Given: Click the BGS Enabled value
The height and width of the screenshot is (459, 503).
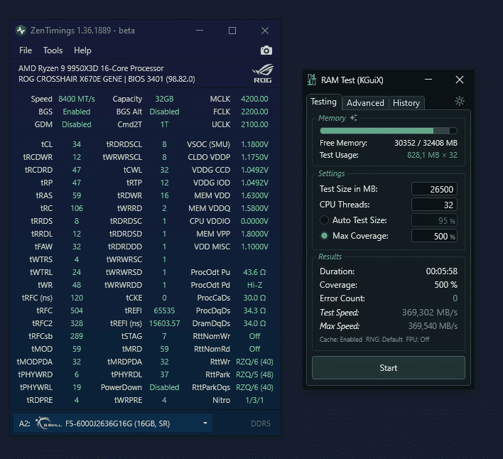Looking at the screenshot, I should pos(76,112).
